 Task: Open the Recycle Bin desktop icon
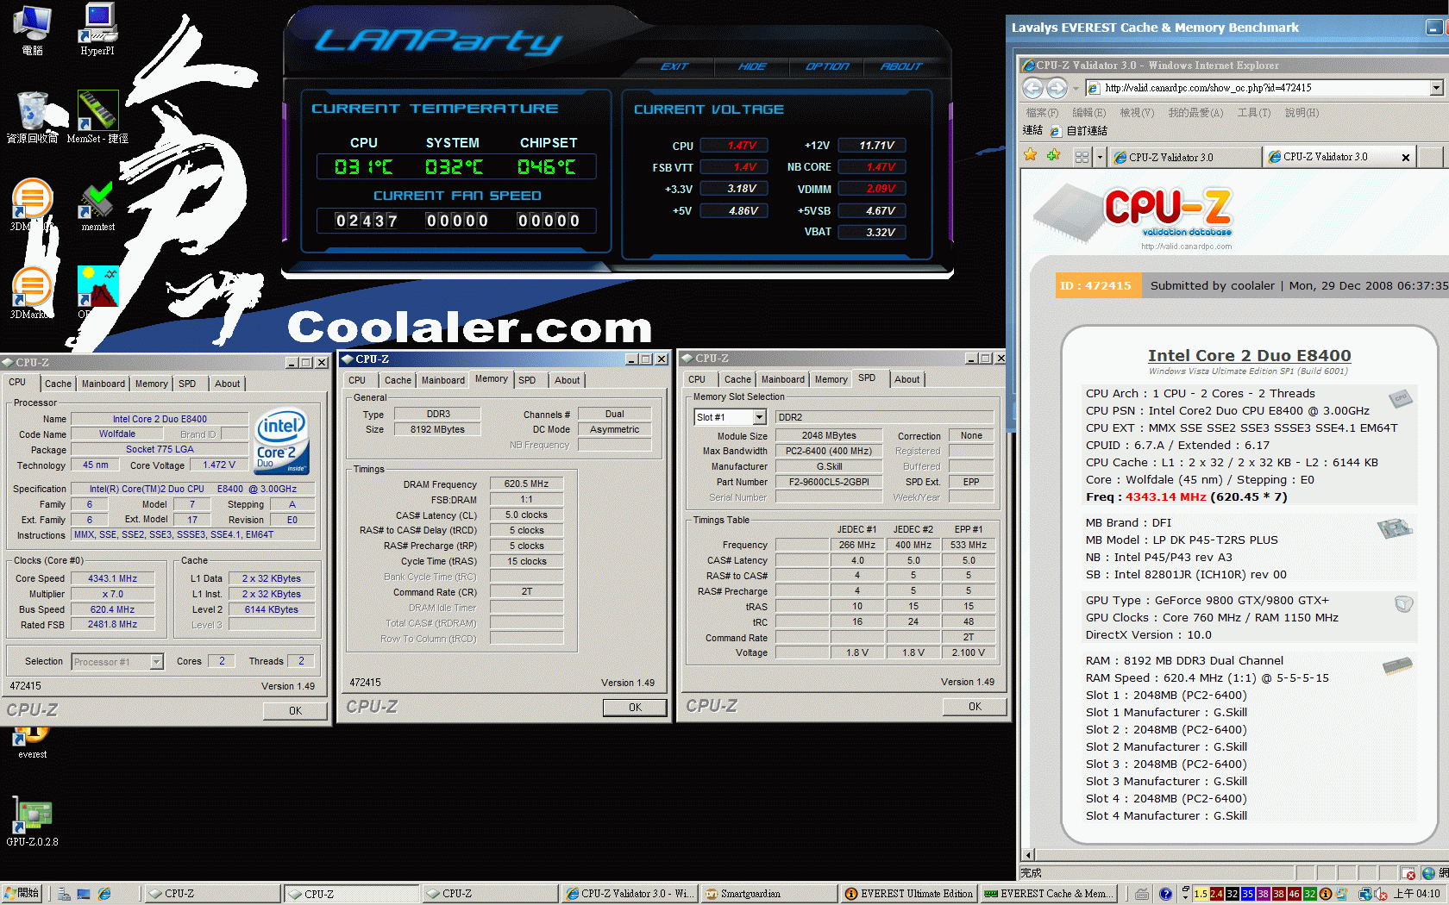32,117
